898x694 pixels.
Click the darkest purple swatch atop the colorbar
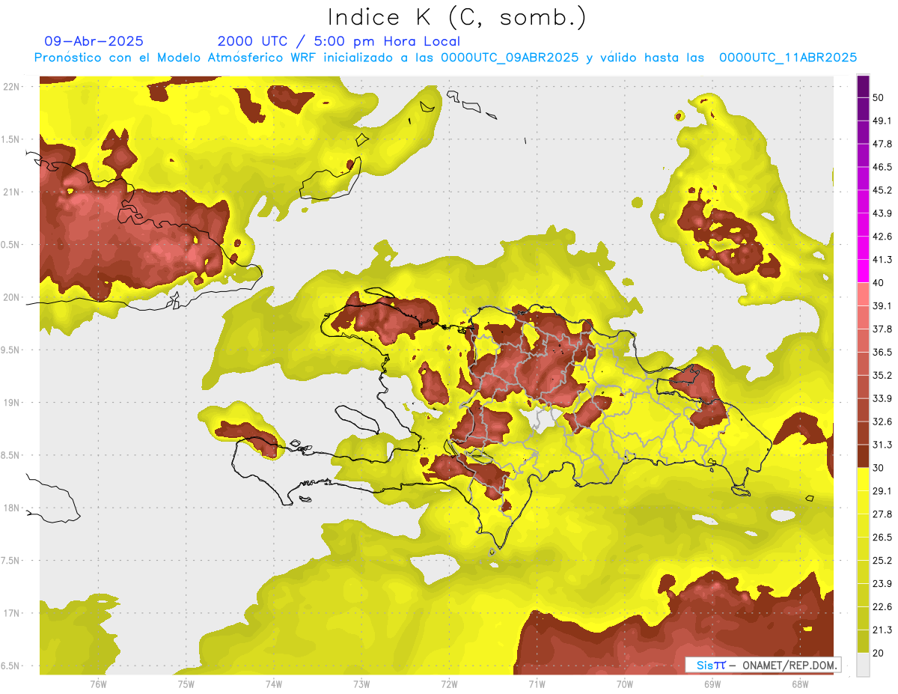pyautogui.click(x=863, y=87)
